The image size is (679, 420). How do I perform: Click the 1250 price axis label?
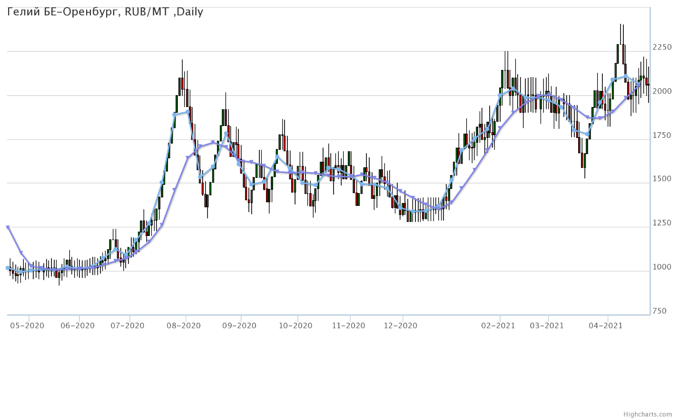click(x=662, y=223)
